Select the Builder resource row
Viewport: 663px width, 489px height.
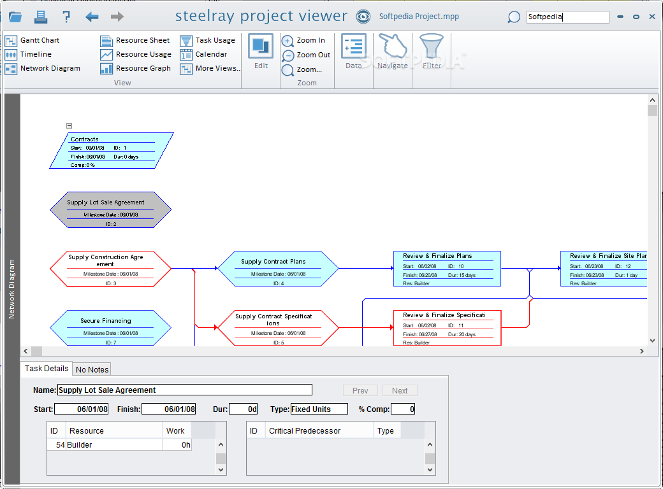pos(120,445)
